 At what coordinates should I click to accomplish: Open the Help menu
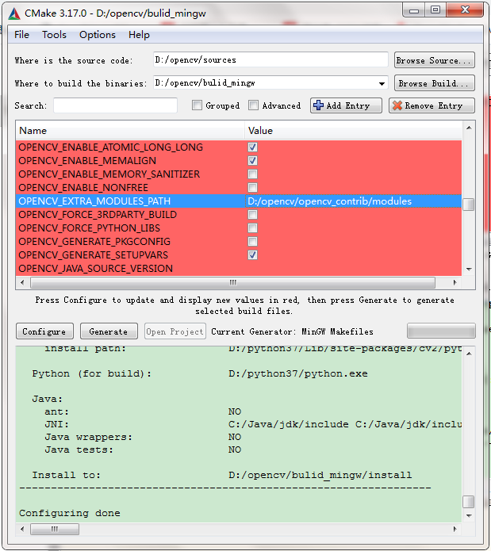pyautogui.click(x=139, y=34)
